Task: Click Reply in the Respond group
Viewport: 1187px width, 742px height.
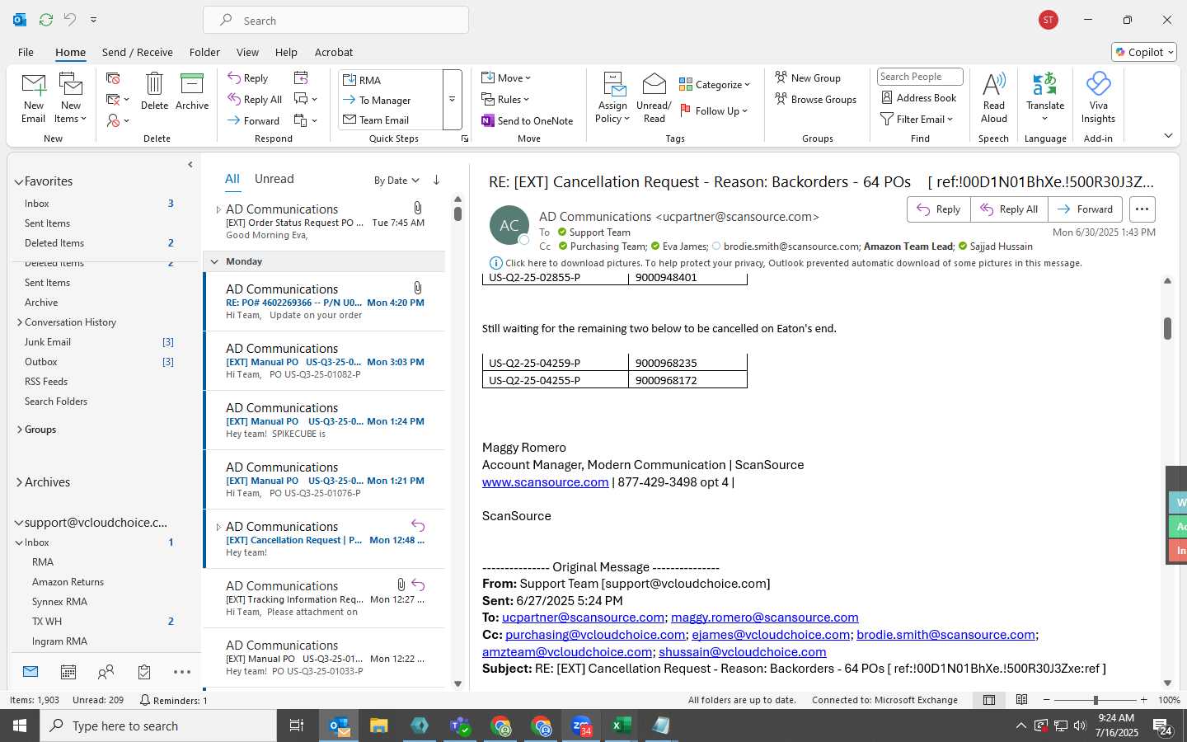Action: [248, 78]
